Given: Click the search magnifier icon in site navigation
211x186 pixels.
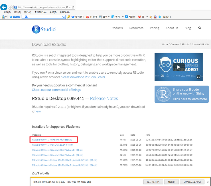Looking at the screenshot, I should point(199,28).
